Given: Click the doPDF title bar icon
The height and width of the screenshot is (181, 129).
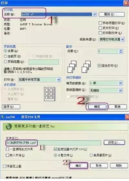Looking at the screenshot, I should tap(3, 117).
